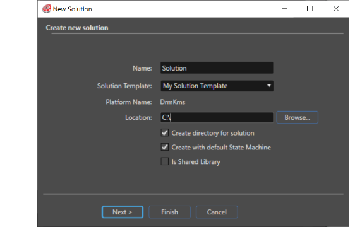Click the Solution Template: label
Viewport: 350px width, 227px height.
[x=124, y=86]
